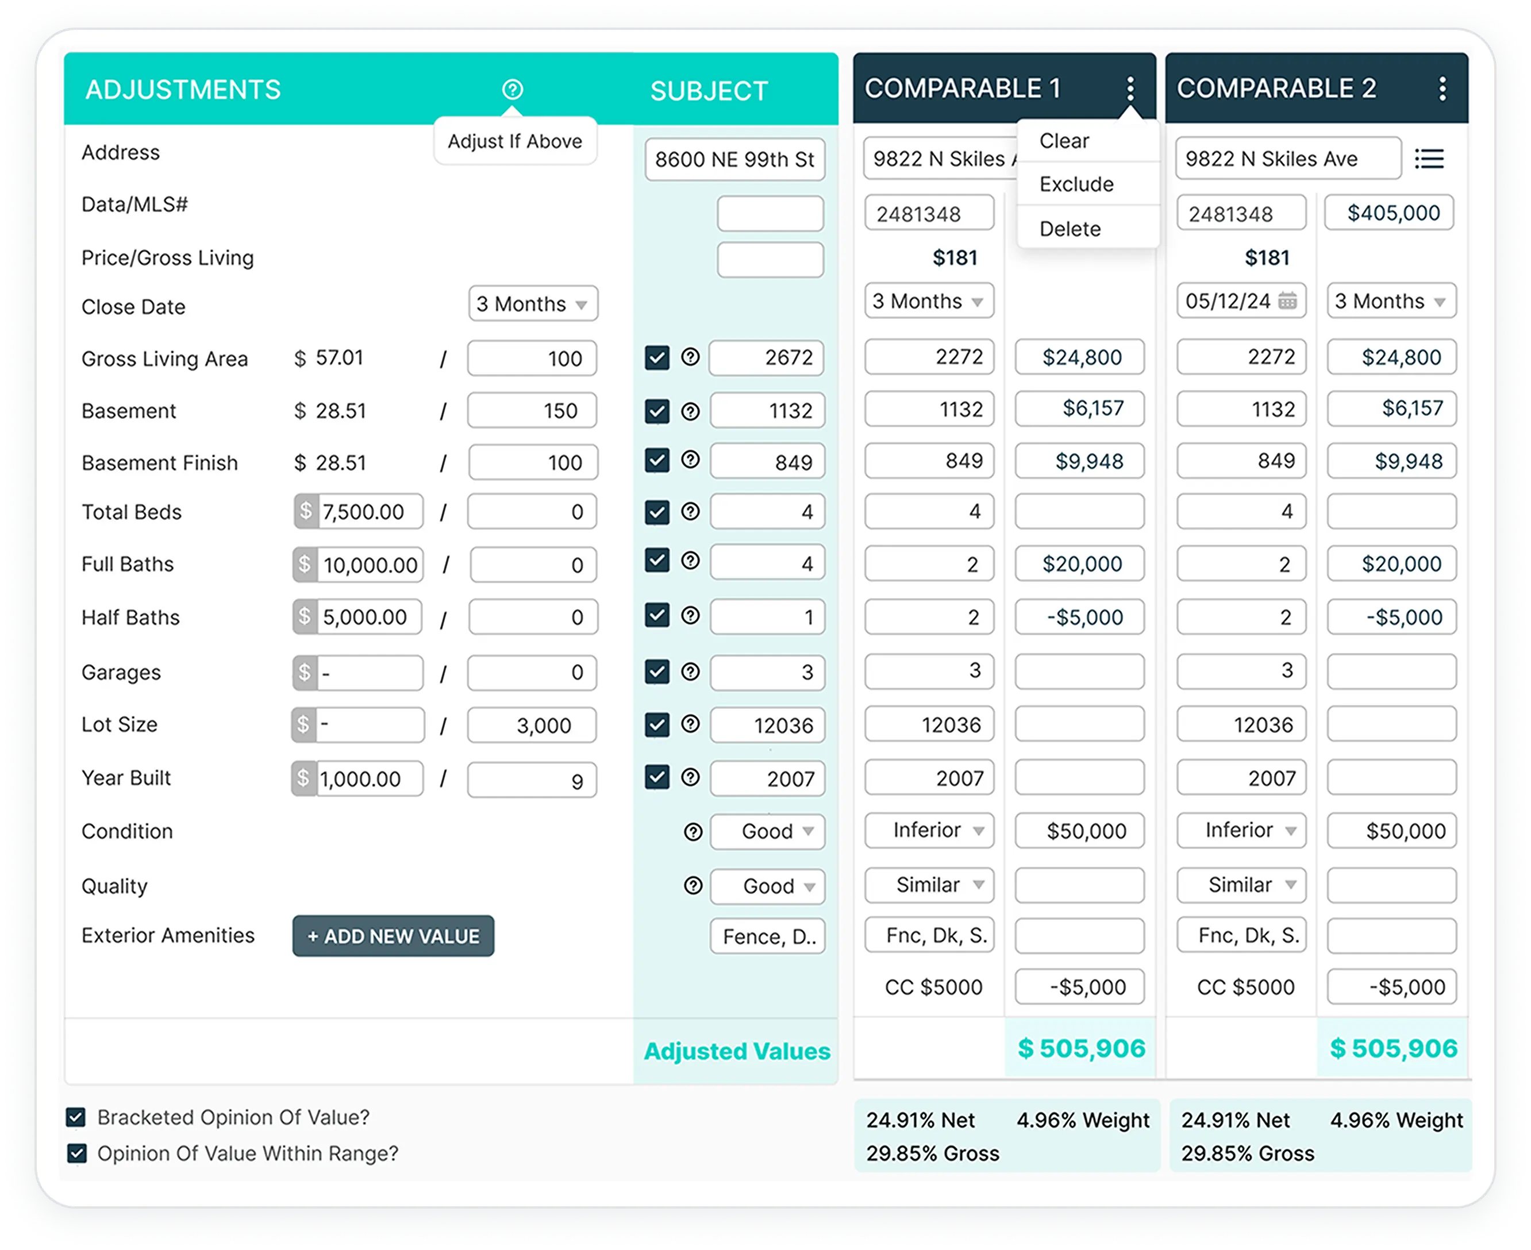1531x1250 pixels.
Task: Open the Close Date 3 Months dropdown in Adjustments
Action: pyautogui.click(x=532, y=304)
